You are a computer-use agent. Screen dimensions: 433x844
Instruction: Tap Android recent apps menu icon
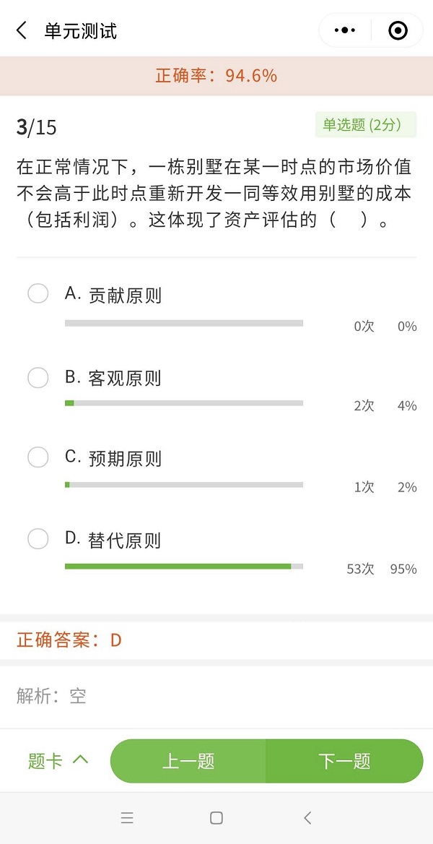pos(127,818)
